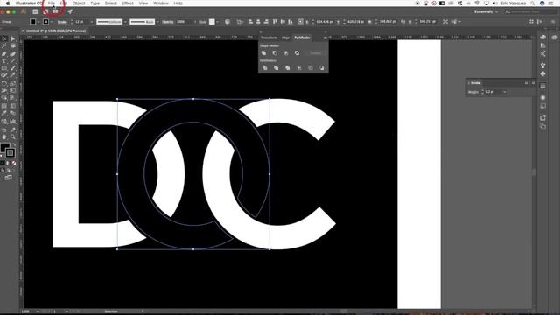The width and height of the screenshot is (560, 315).
Task: Set paint to solid Color in toolbox
Action: point(2,163)
